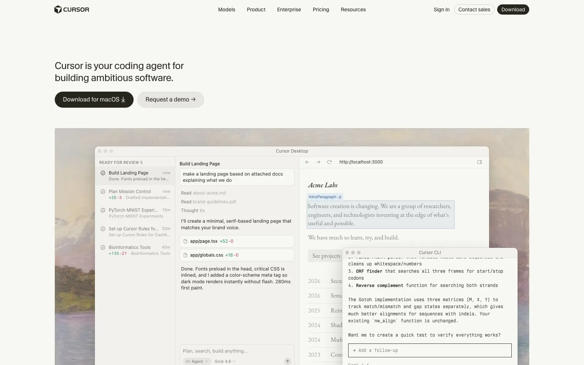This screenshot has height=365, width=584.
Task: Open the Agent mode dropdown
Action: (x=197, y=361)
